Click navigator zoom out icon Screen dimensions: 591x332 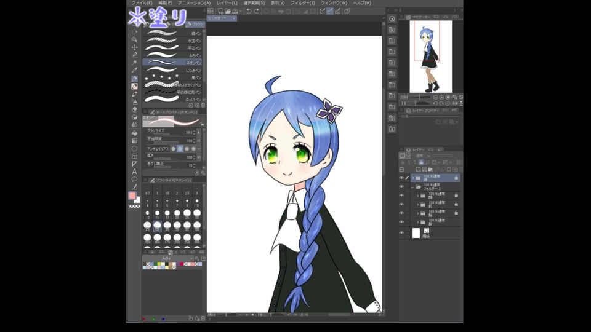[435, 97]
